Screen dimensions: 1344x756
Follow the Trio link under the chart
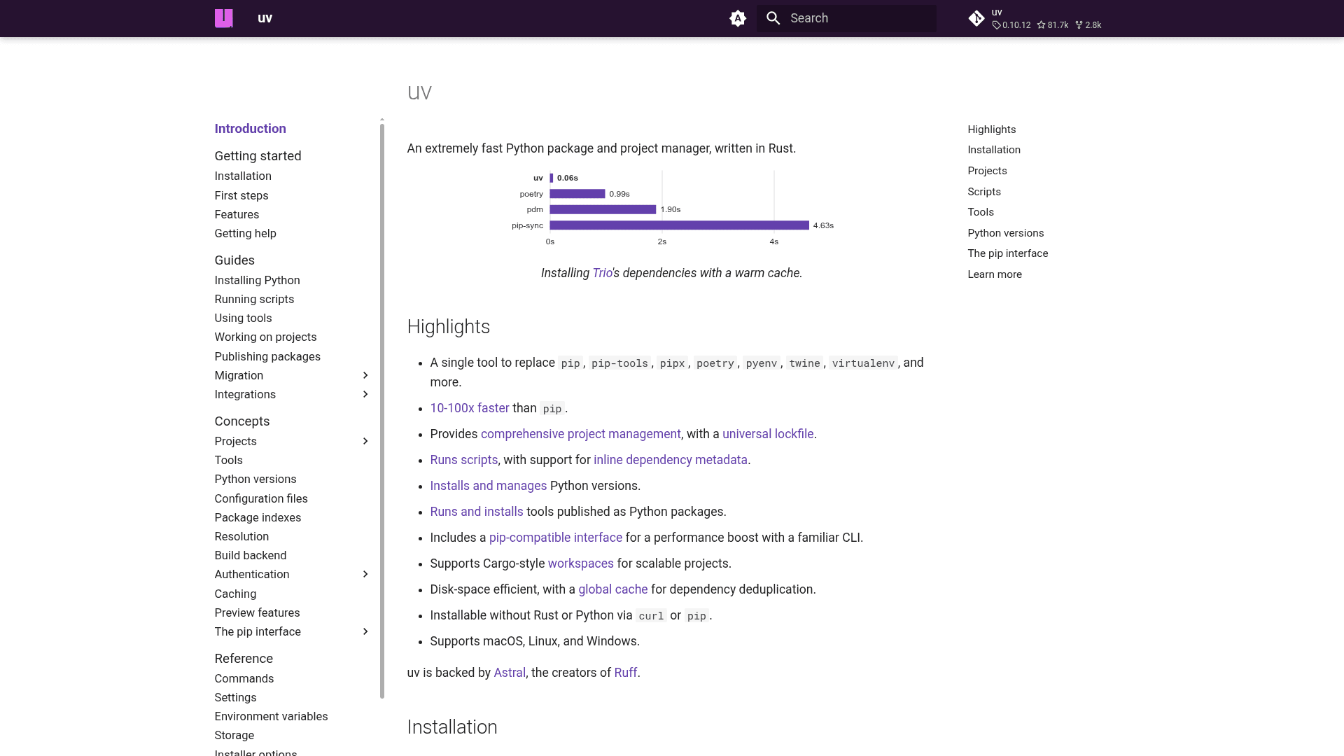point(602,273)
